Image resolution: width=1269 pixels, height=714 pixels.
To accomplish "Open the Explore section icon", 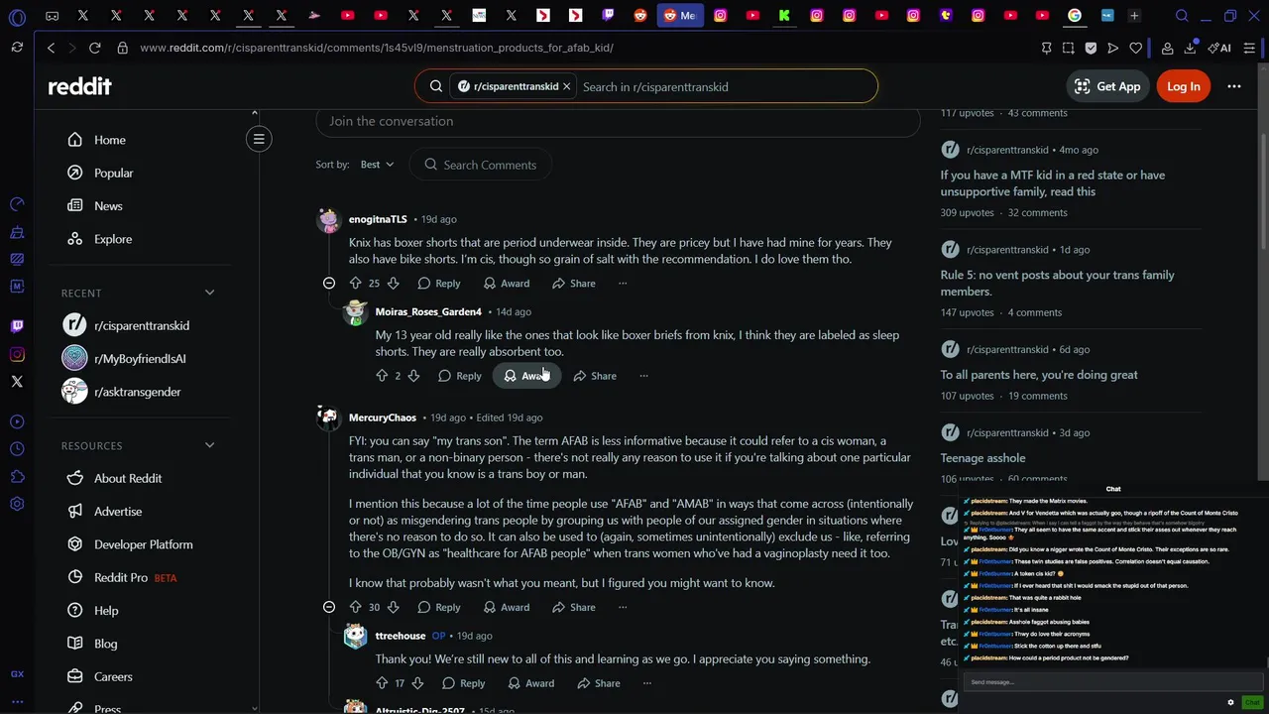I will tap(75, 239).
